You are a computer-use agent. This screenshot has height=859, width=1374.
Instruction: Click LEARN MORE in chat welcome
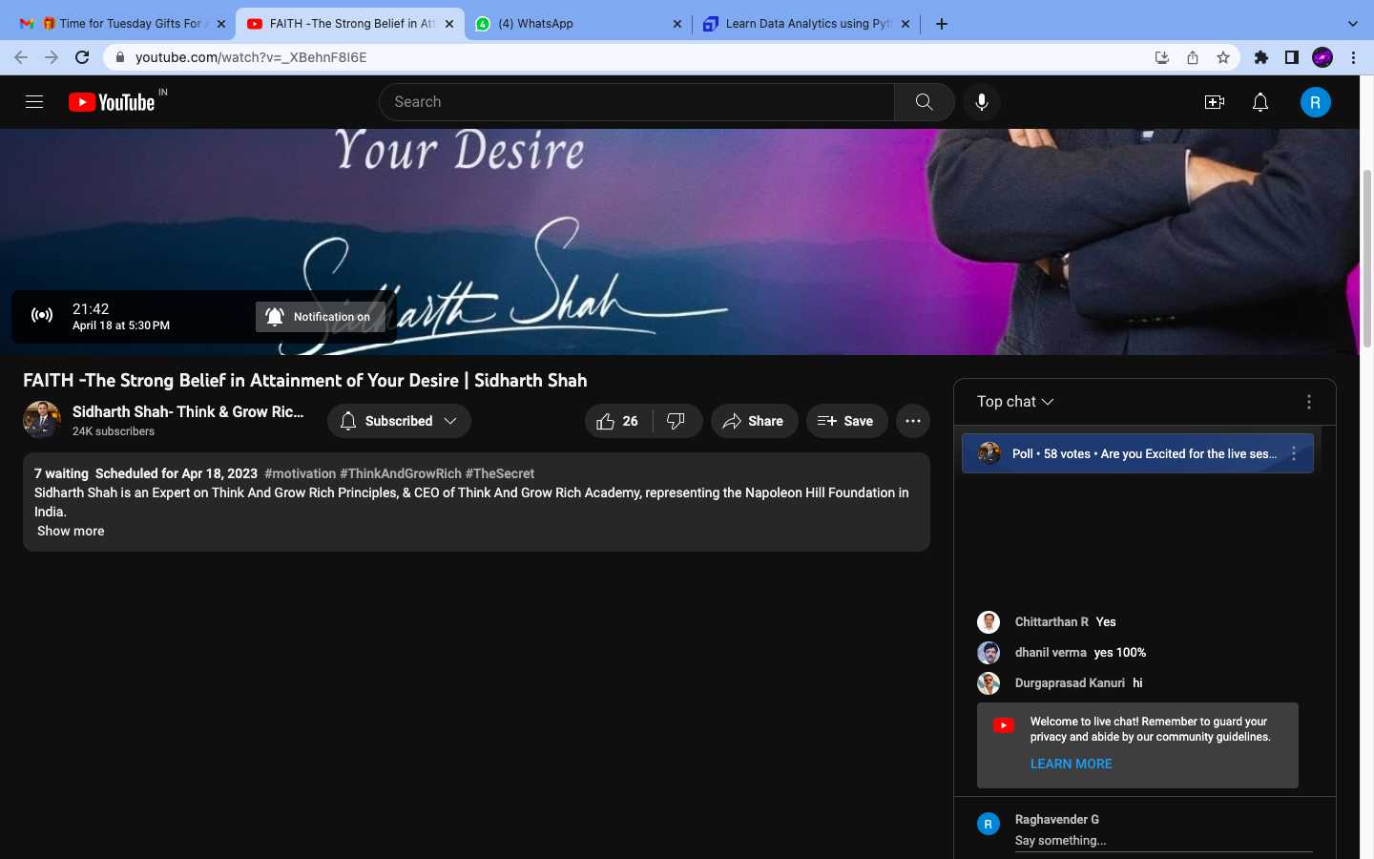pyautogui.click(x=1071, y=764)
